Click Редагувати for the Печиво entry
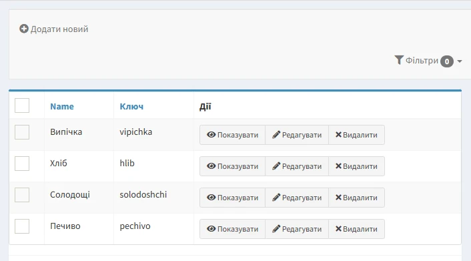 pos(297,229)
